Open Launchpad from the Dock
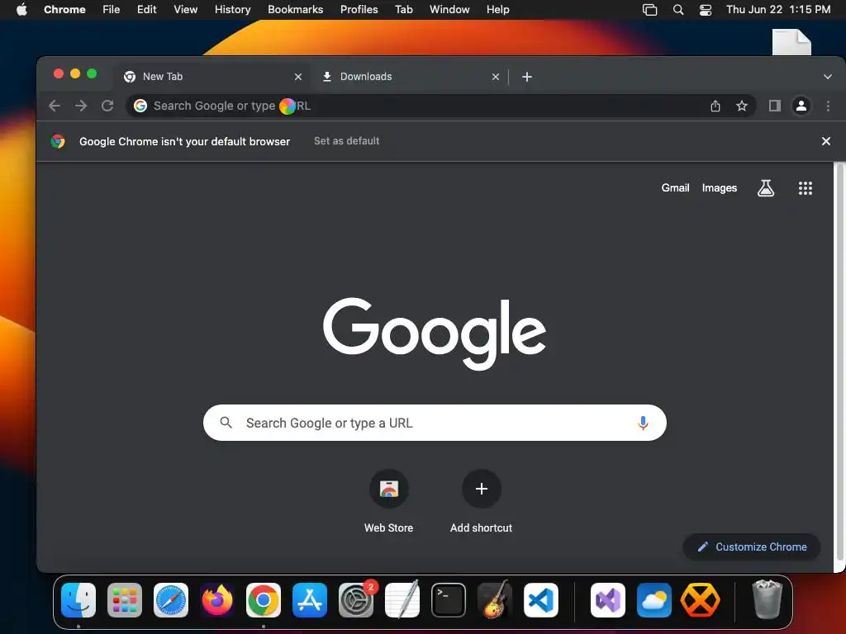The height and width of the screenshot is (634, 846). click(x=125, y=600)
